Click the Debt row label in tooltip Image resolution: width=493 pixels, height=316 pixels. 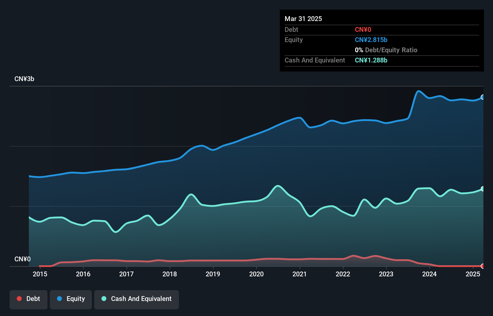tap(291, 29)
